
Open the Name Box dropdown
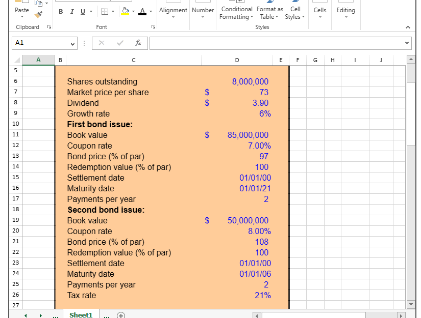click(73, 44)
